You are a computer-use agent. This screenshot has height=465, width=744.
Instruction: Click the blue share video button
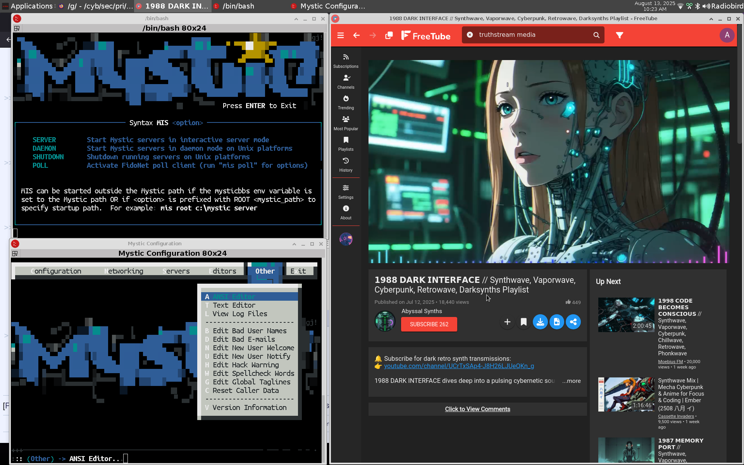point(573,322)
